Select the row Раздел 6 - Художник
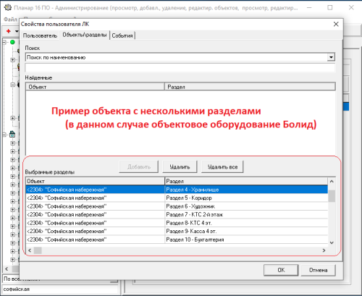 pyautogui.click(x=177, y=206)
